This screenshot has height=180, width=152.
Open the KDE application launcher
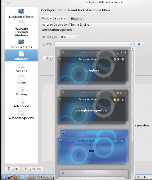(x=4, y=177)
